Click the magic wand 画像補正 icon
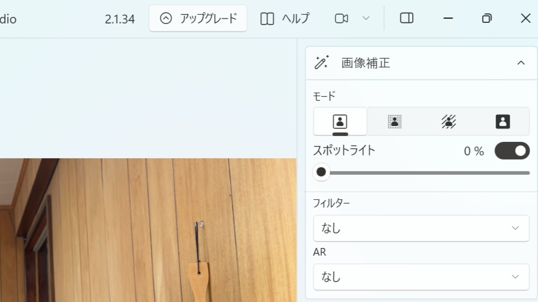Viewport: 538px width, 302px height. pyautogui.click(x=322, y=63)
